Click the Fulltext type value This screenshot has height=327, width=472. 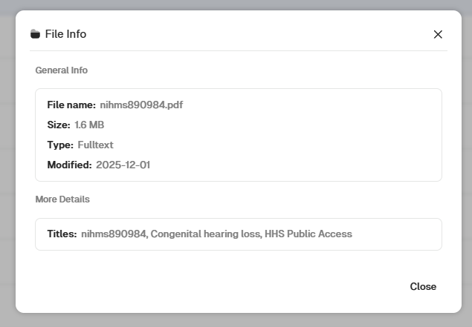point(95,145)
